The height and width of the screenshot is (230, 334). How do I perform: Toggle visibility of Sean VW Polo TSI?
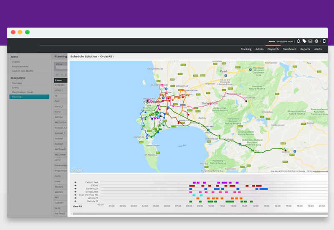75,195
